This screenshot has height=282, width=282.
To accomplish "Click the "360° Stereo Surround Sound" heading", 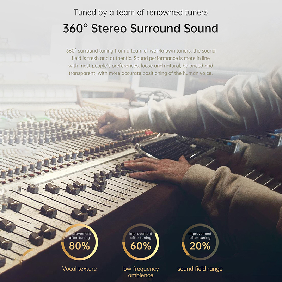I will [141, 28].
